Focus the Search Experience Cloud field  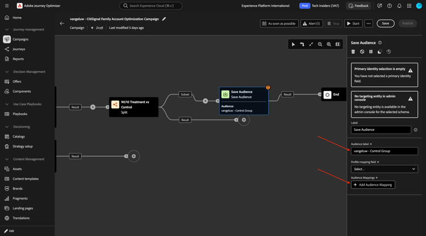coord(151,6)
